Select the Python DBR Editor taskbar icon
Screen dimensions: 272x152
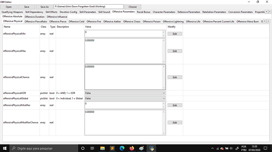pos(151,148)
